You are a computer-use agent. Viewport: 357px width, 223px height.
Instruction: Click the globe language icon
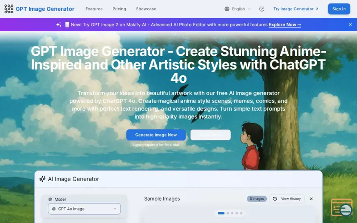tap(227, 9)
